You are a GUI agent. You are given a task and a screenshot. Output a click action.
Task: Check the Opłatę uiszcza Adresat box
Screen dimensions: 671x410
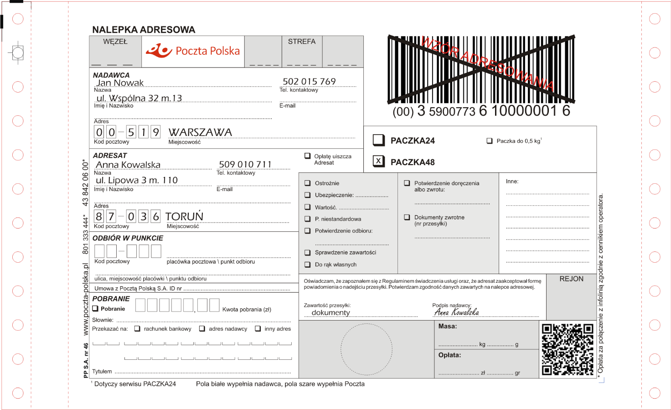click(x=308, y=156)
